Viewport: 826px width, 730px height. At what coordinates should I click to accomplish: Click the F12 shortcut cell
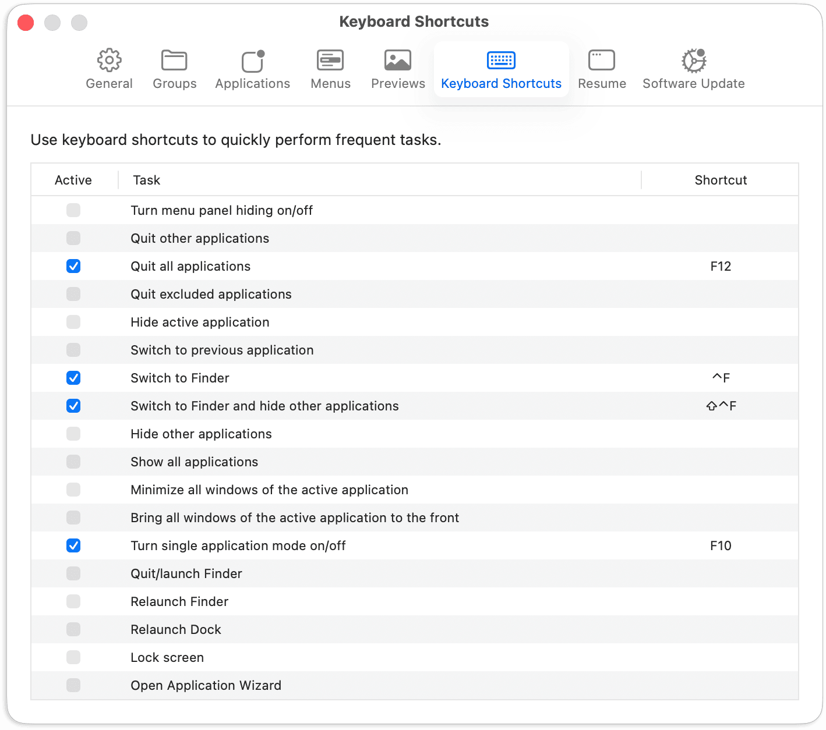pos(721,266)
